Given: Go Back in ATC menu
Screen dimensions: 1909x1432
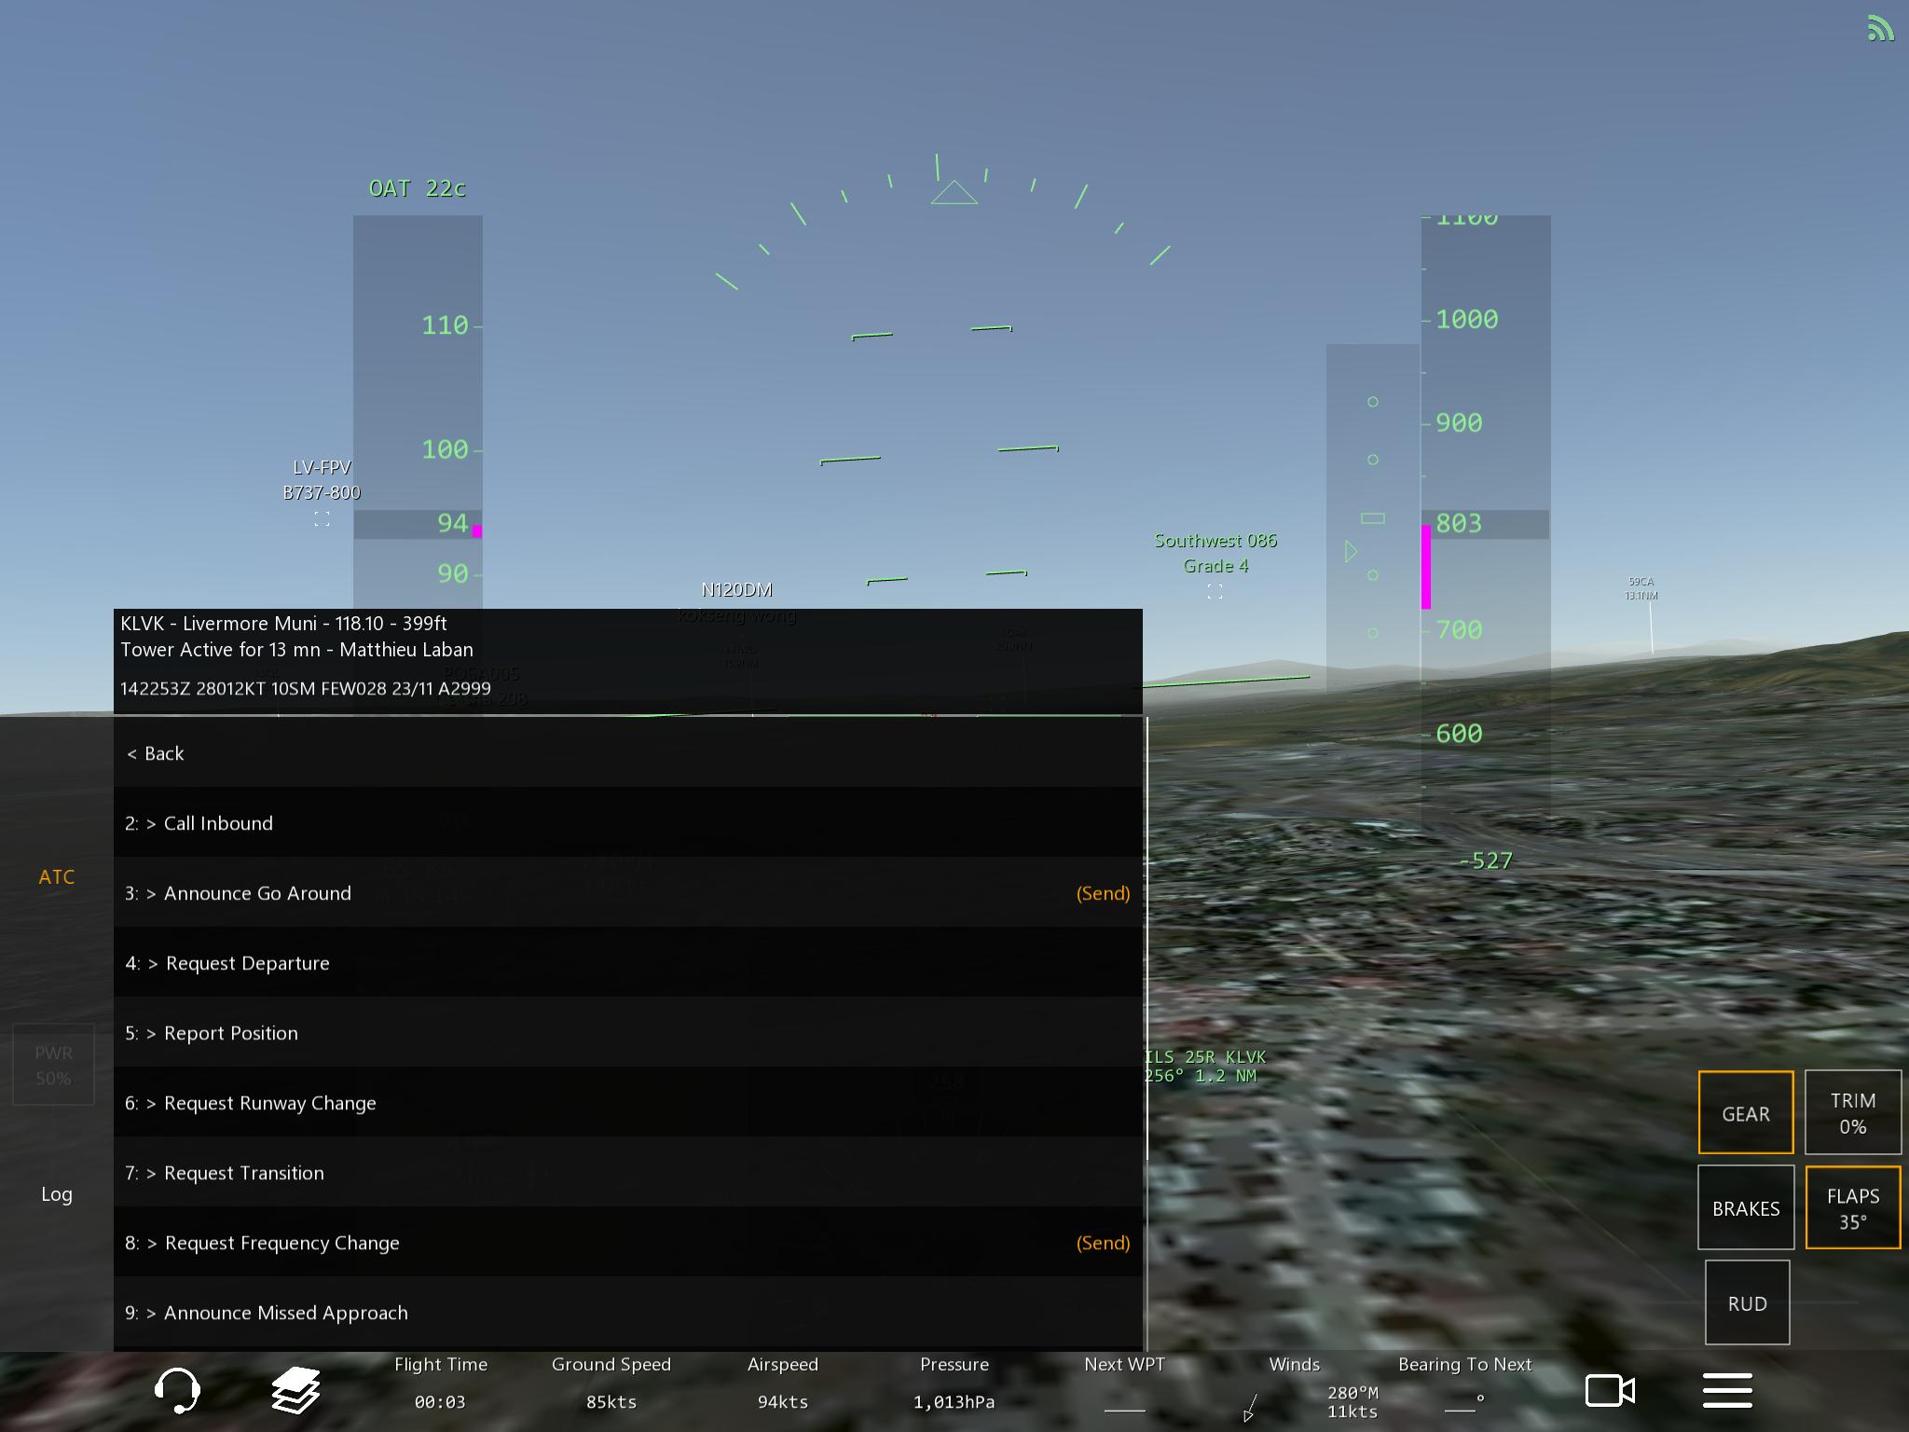Looking at the screenshot, I should click(157, 753).
